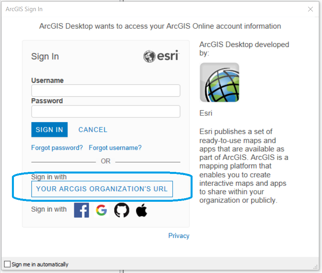The width and height of the screenshot is (322, 273).
Task: Sign in with Apple
Action: coord(141,210)
